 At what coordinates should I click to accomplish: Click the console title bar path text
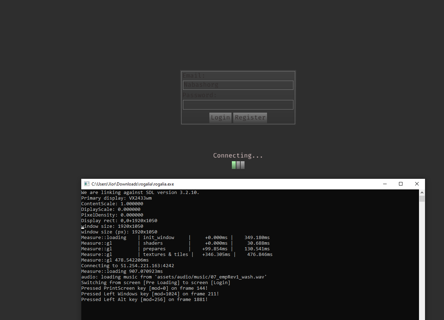pyautogui.click(x=133, y=184)
